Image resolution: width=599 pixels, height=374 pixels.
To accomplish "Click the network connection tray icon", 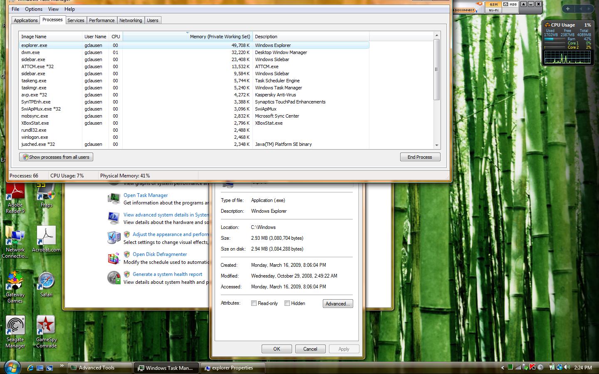I will tap(559, 367).
